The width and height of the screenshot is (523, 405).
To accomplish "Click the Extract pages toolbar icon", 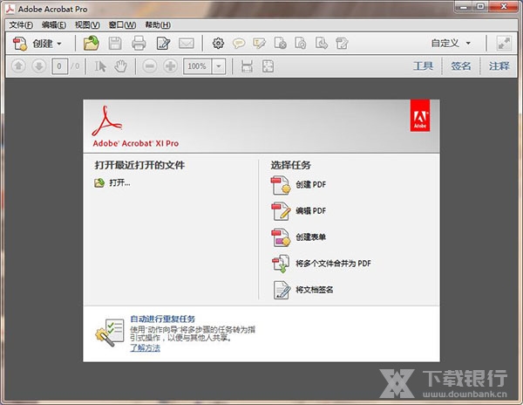I will (322, 44).
